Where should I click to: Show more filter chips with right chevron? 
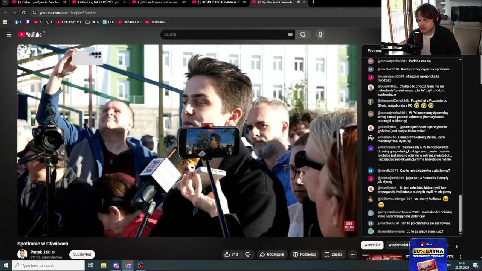click(x=456, y=247)
